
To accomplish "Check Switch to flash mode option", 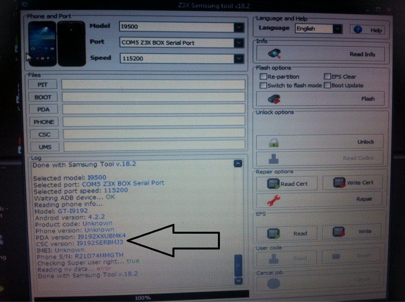I will click(x=263, y=85).
